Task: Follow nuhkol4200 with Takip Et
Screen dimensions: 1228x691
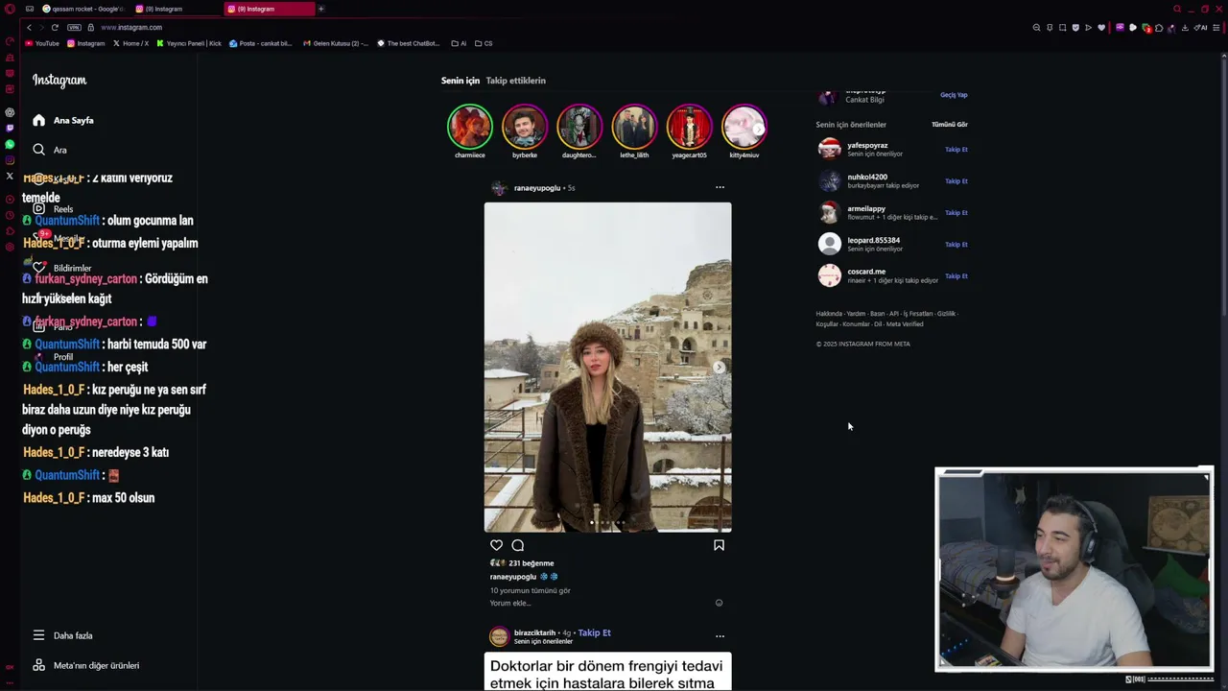Action: 956,180
